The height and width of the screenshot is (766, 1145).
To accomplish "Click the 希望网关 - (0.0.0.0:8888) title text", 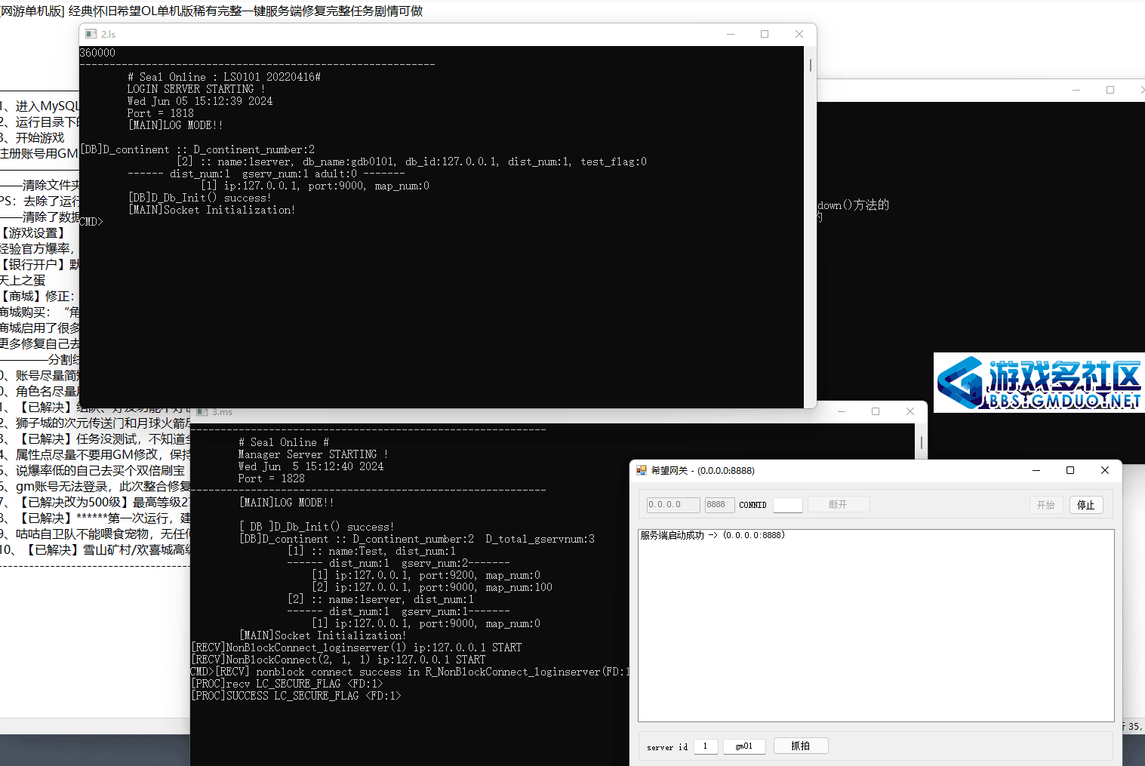I will [x=703, y=470].
